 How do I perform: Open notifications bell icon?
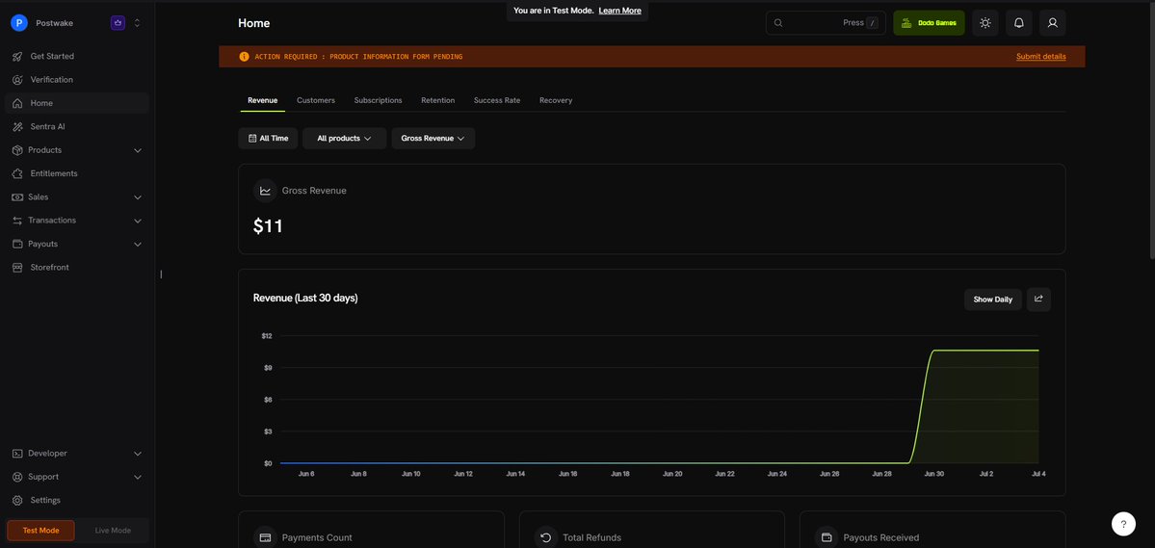[x=1019, y=23]
